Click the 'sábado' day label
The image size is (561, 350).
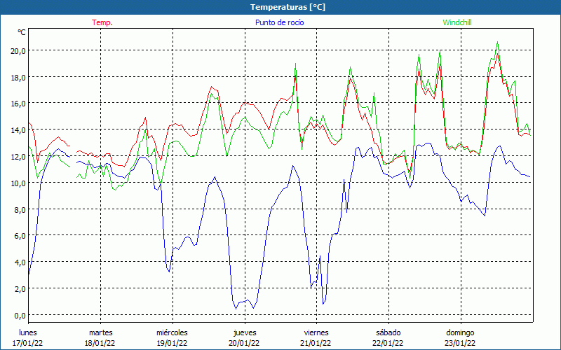pos(388,332)
